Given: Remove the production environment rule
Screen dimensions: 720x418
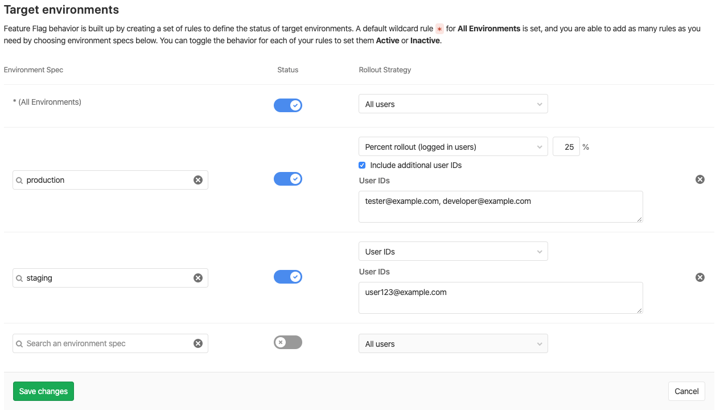Looking at the screenshot, I should pos(700,179).
